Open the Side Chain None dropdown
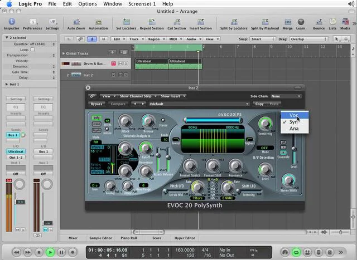Image resolution: width=357 pixels, height=260 pixels. pyautogui.click(x=286, y=96)
